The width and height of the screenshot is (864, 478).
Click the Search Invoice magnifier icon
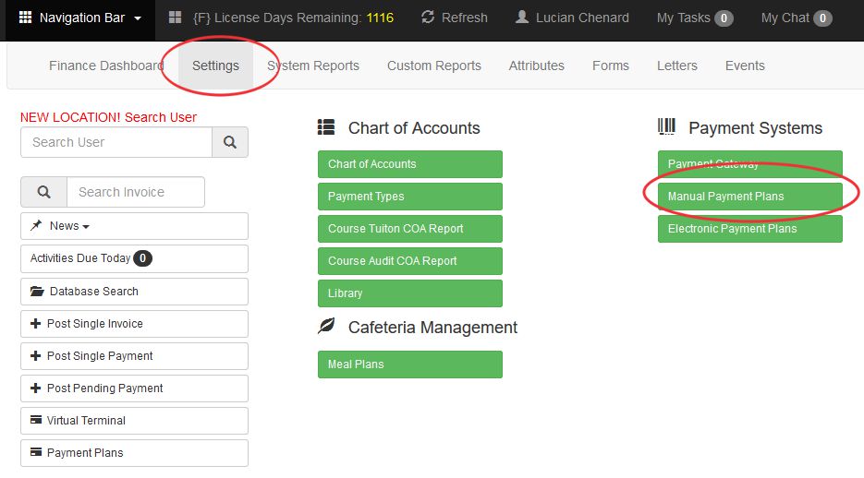[x=44, y=192]
